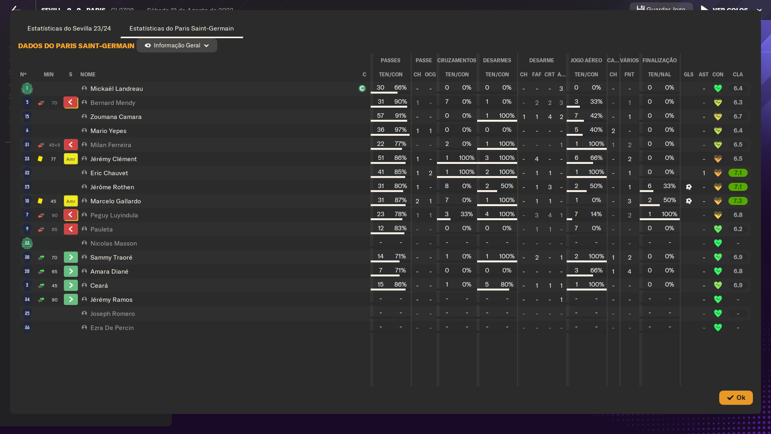Click Jérémy Clément's yellow Amr card badge
The height and width of the screenshot is (434, 771).
(71, 159)
